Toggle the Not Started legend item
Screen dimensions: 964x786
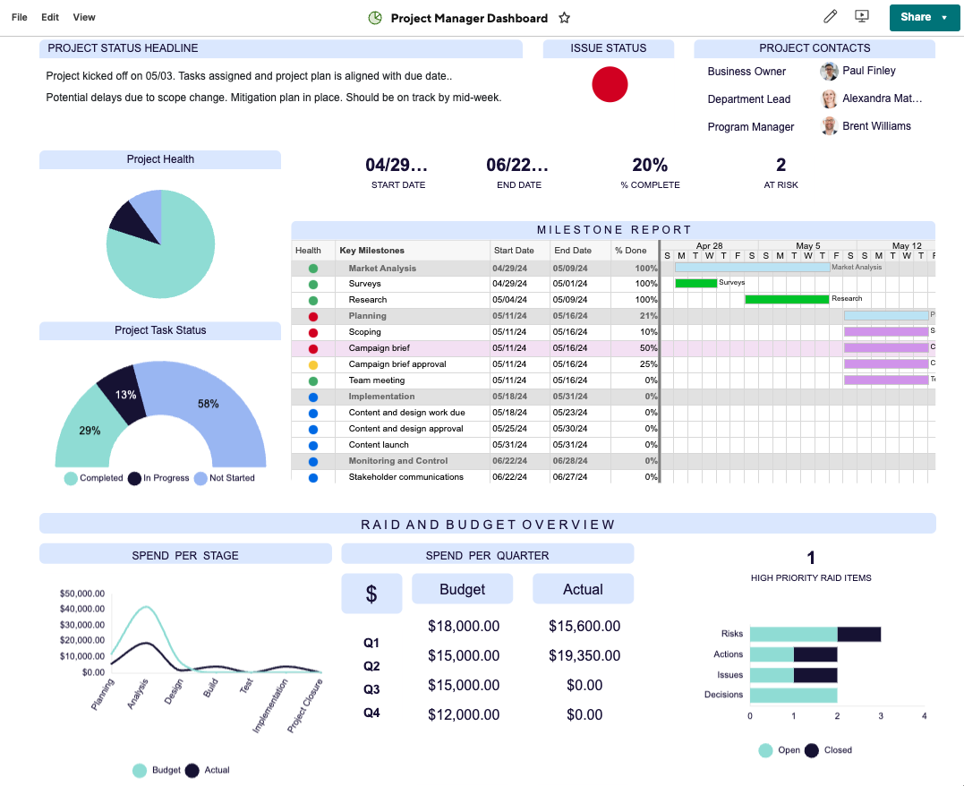click(x=225, y=478)
